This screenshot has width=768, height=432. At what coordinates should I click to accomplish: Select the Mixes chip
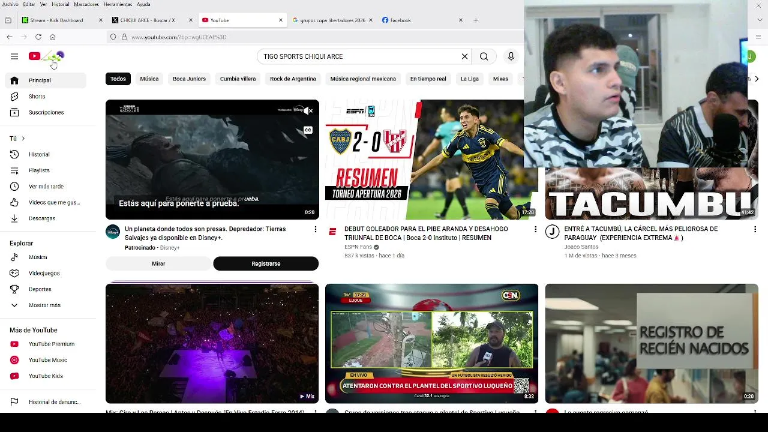click(x=500, y=79)
